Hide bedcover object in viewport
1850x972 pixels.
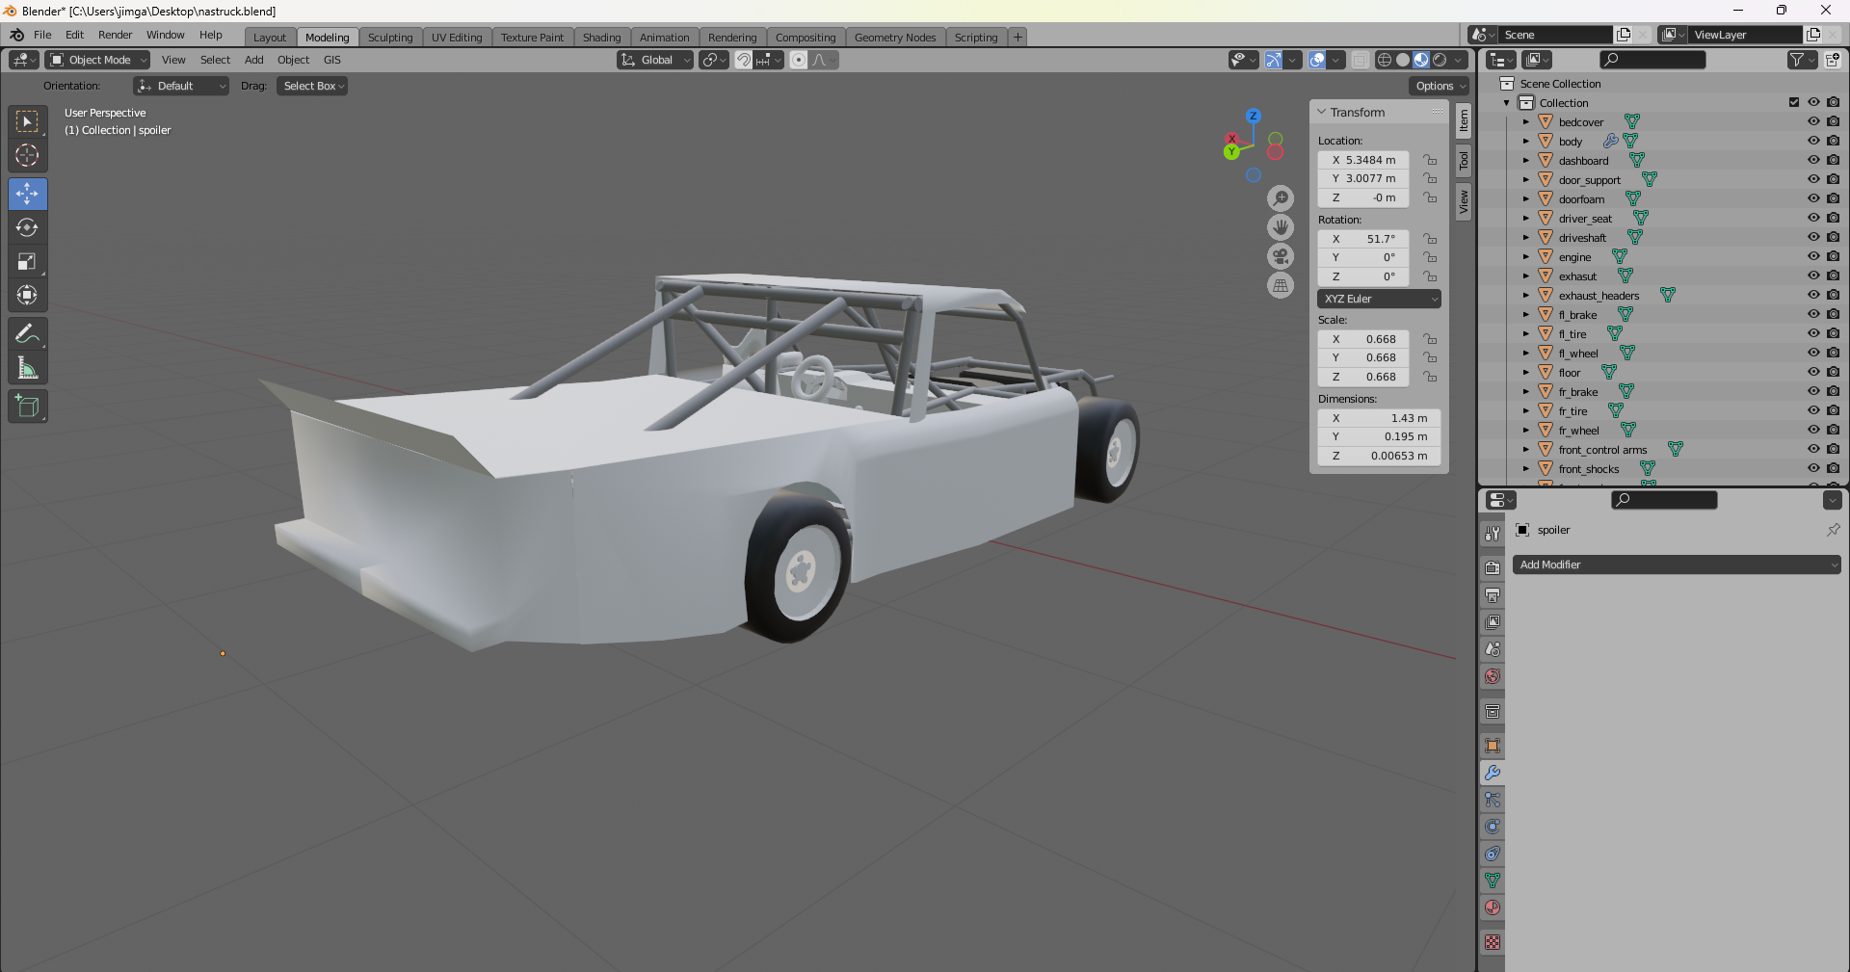[x=1813, y=121]
